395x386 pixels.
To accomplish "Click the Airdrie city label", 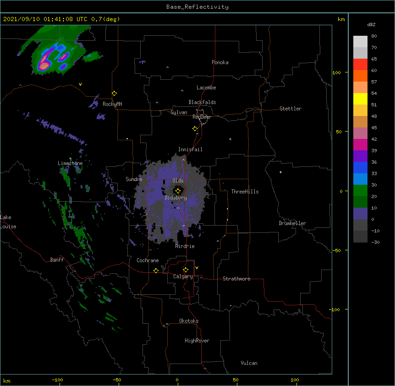I will pyautogui.click(x=185, y=246).
